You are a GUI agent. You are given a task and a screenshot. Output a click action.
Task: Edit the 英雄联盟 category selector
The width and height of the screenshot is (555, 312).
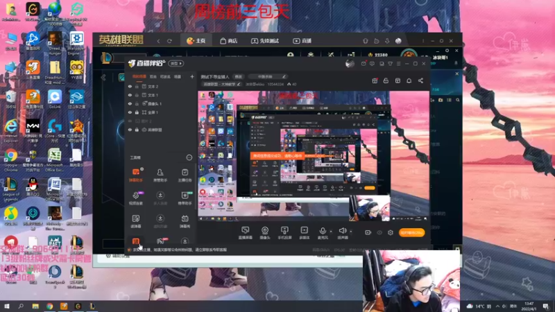point(221,84)
